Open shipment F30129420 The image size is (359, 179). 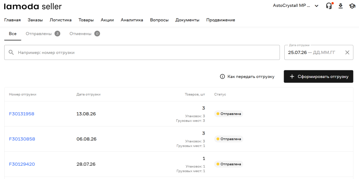click(22, 164)
